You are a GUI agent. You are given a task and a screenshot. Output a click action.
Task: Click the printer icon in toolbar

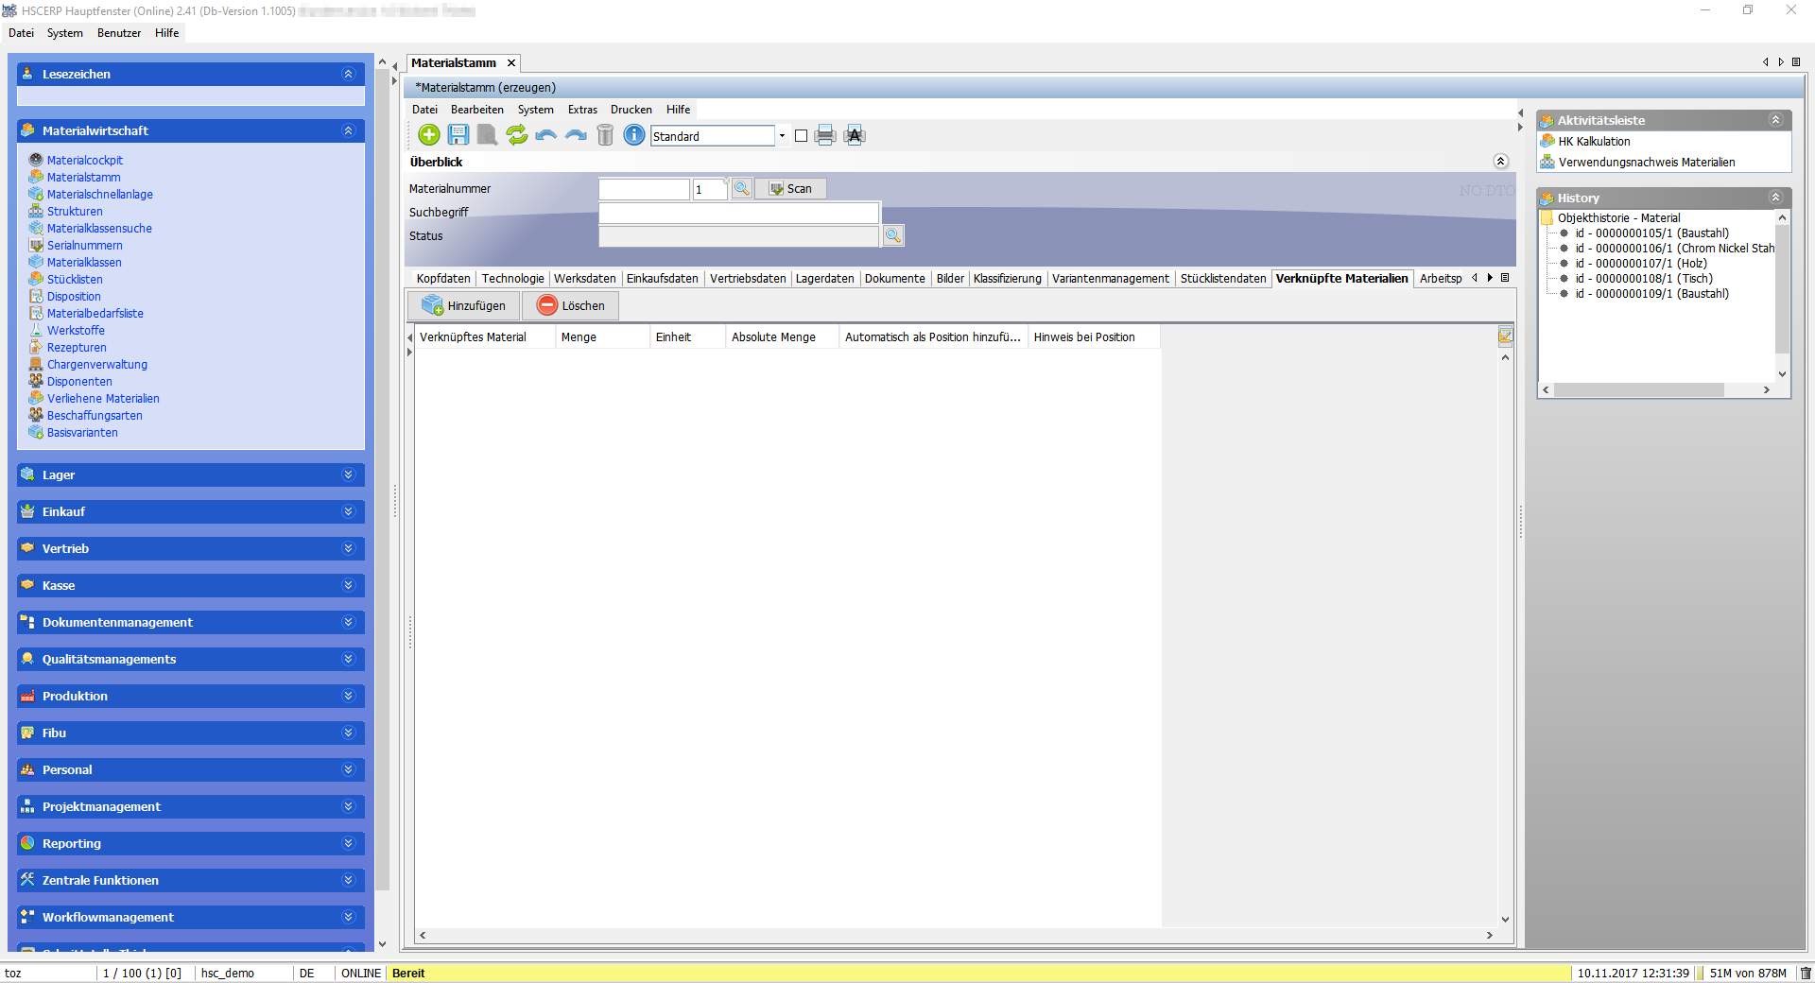(x=825, y=135)
